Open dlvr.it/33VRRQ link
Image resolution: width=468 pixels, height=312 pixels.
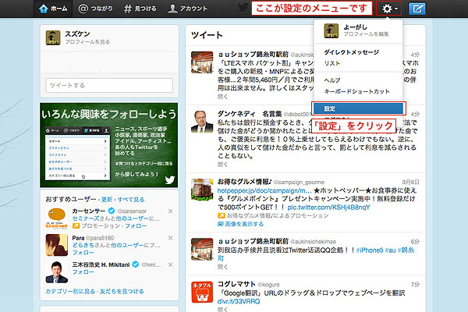(x=239, y=301)
